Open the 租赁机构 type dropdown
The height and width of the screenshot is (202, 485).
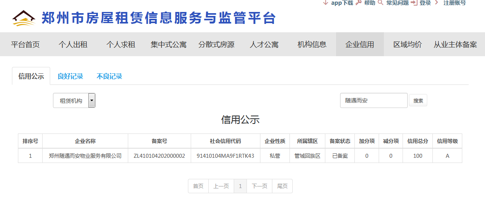(x=74, y=101)
